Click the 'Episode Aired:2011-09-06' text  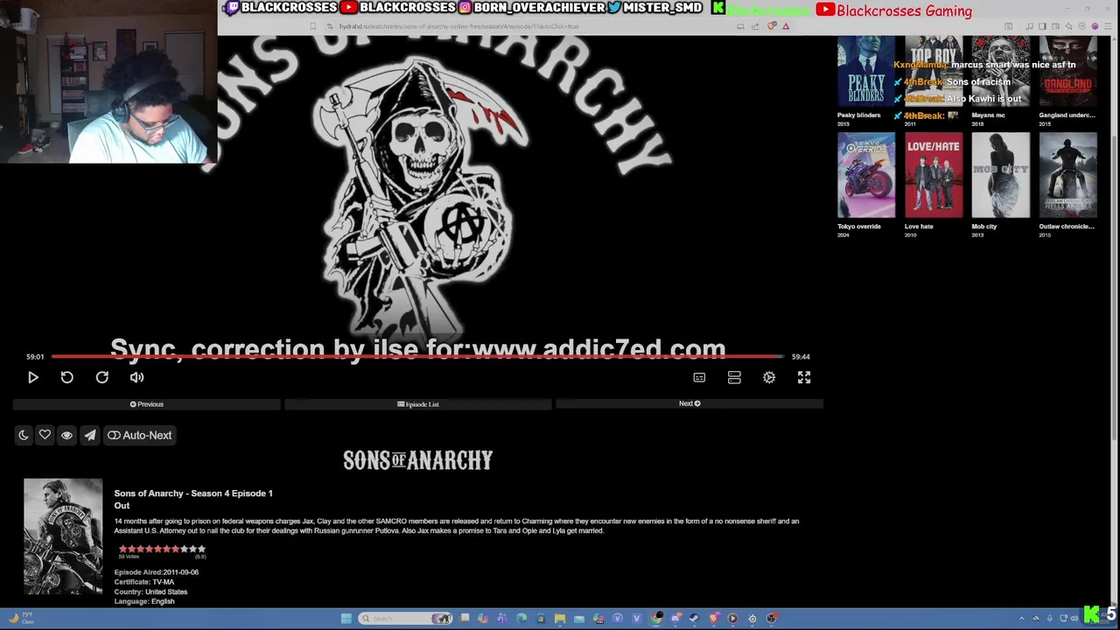157,572
